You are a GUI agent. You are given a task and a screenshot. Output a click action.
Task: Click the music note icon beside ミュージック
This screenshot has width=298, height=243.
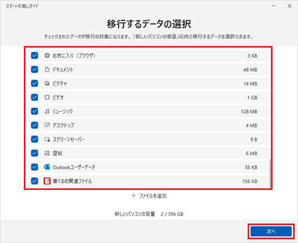pos(47,111)
